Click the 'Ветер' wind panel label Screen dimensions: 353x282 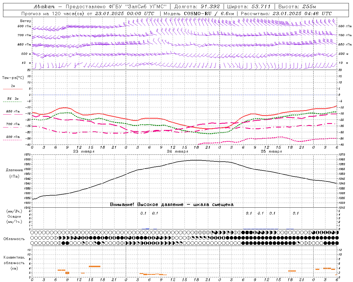[26, 21]
